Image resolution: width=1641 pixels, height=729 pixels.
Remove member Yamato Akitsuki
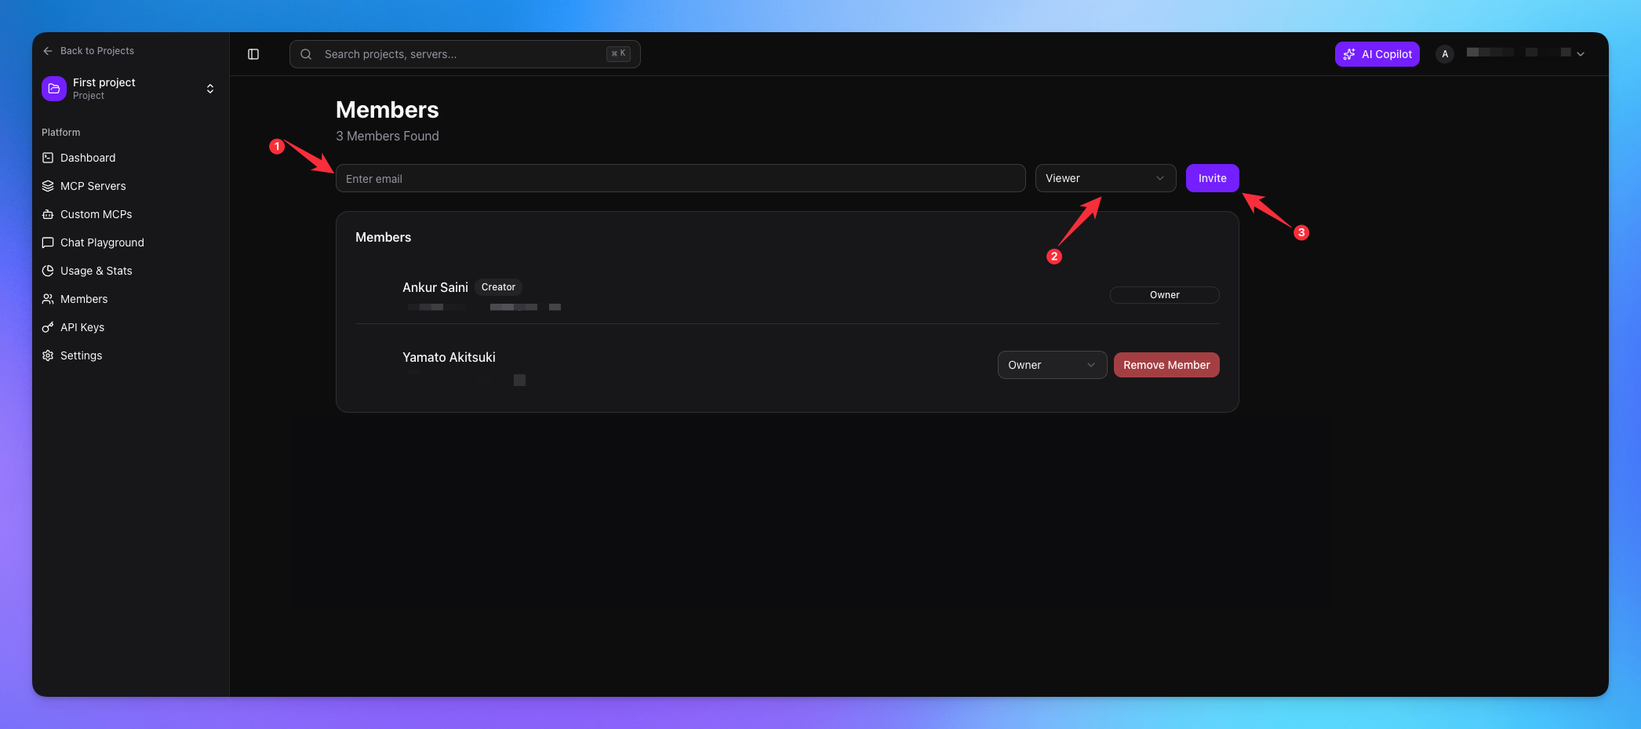point(1166,365)
